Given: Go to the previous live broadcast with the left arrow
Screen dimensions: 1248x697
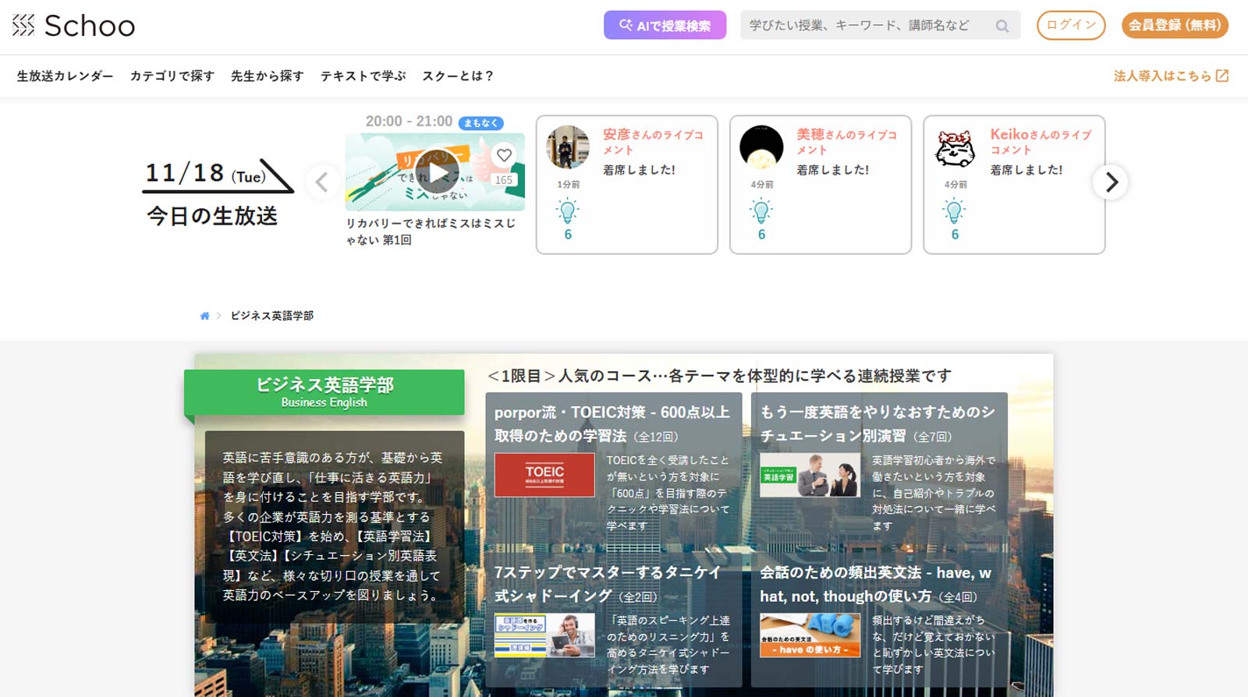Looking at the screenshot, I should click(x=322, y=182).
